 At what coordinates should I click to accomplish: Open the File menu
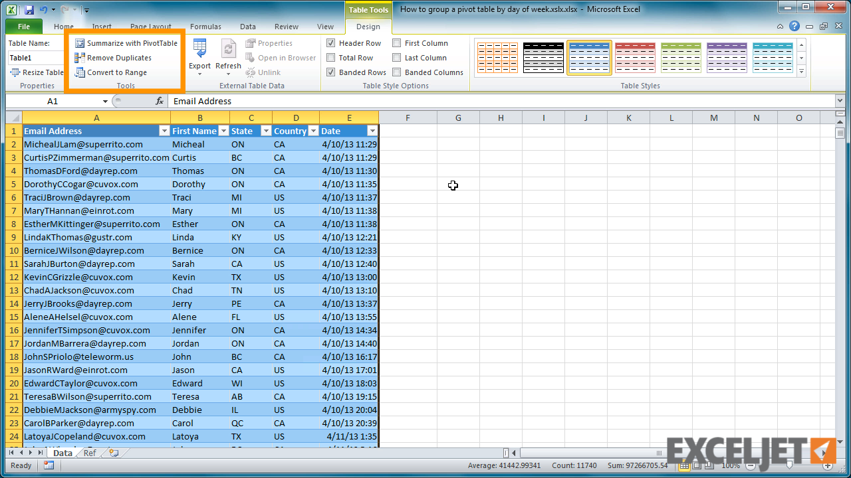click(23, 27)
